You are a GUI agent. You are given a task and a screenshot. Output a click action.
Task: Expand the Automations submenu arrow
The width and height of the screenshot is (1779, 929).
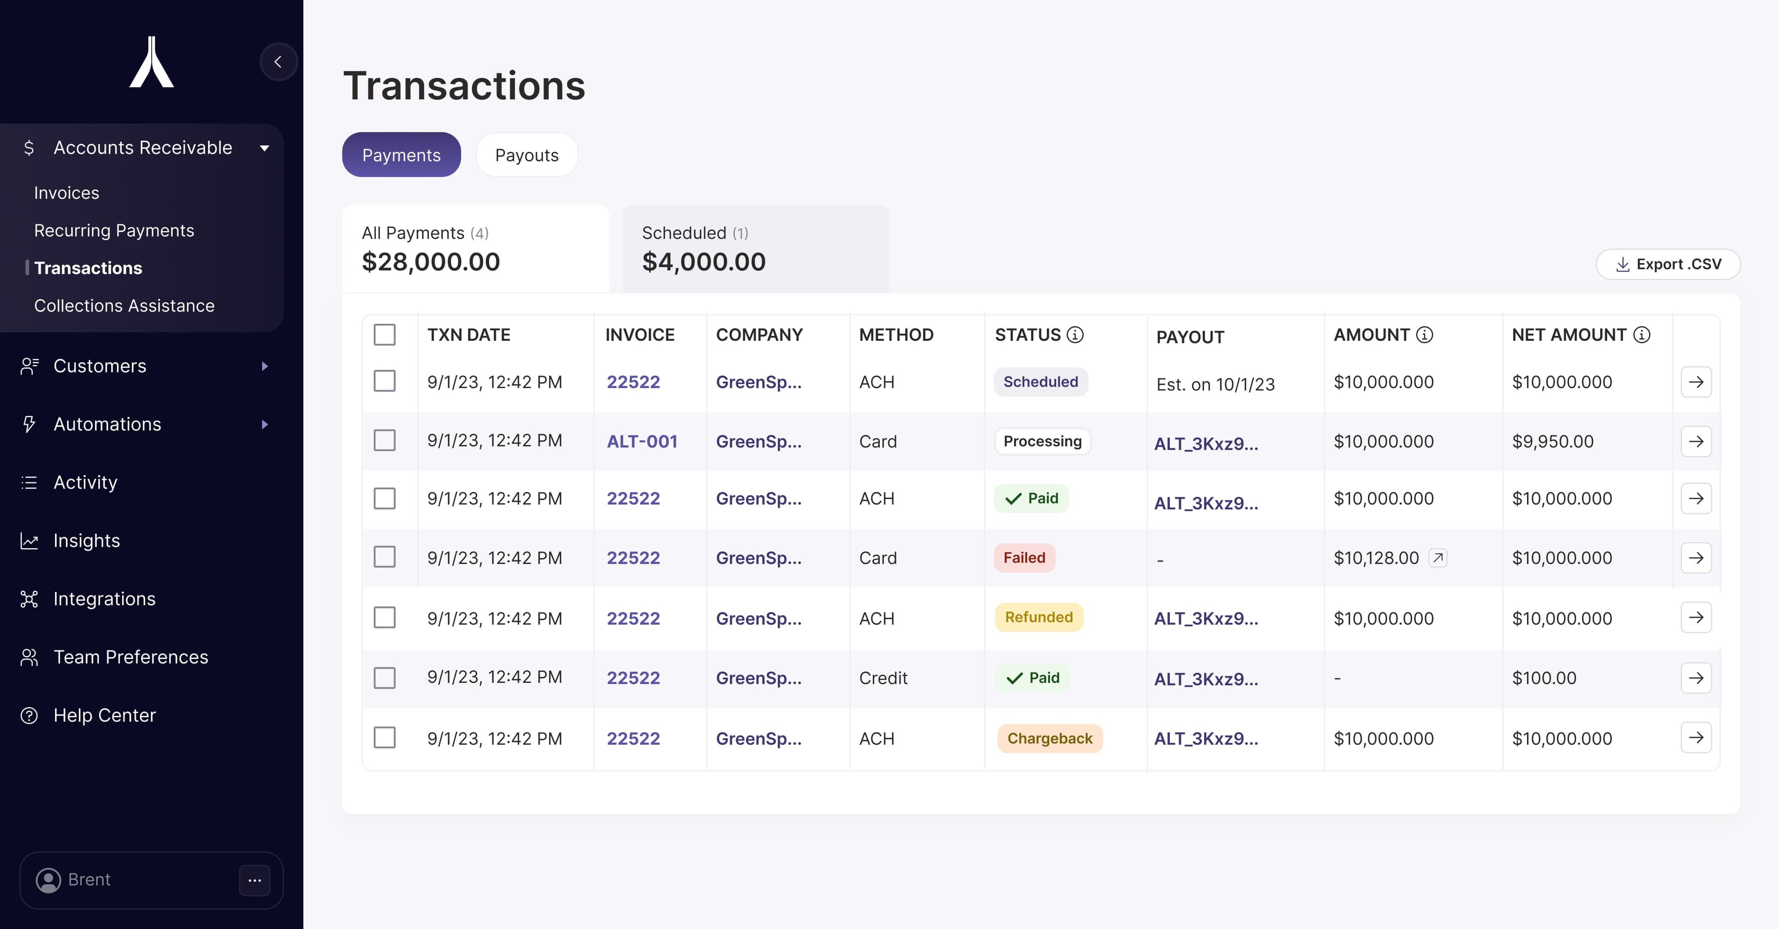(265, 425)
